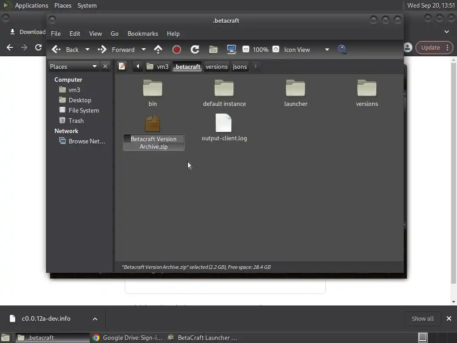
Task: Toggle text-based location entry pencil icon
Action: 122,67
